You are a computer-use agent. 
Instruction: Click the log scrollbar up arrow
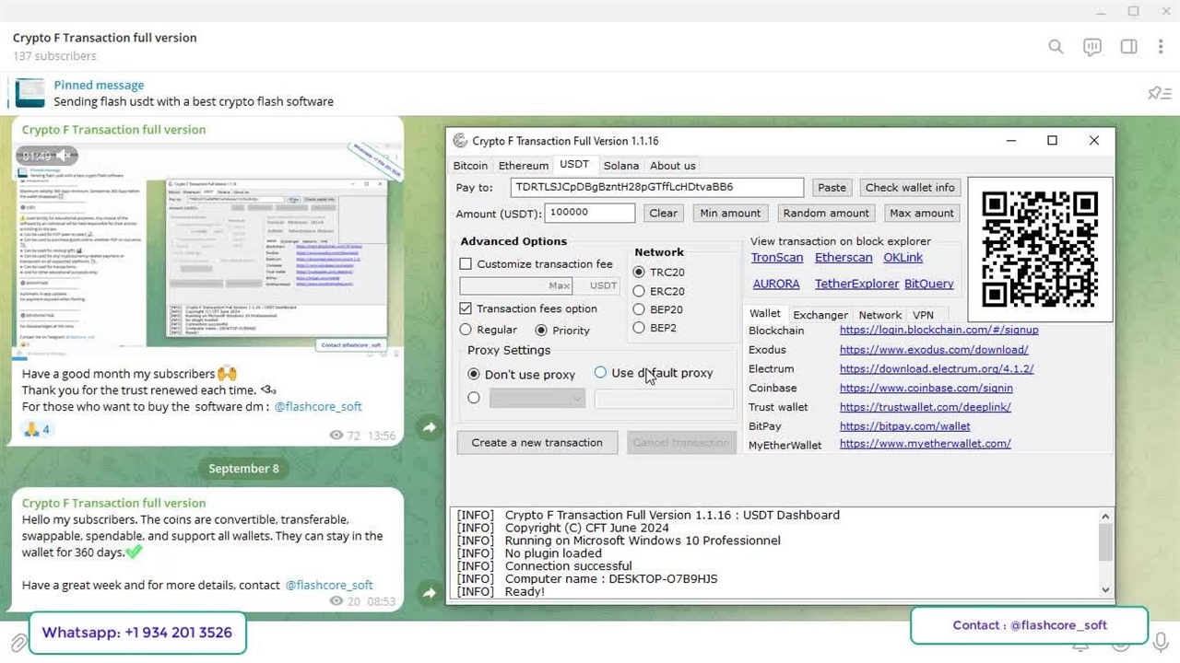coord(1106,516)
